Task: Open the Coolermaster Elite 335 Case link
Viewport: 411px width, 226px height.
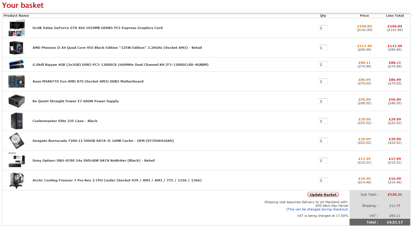Action: pos(65,121)
